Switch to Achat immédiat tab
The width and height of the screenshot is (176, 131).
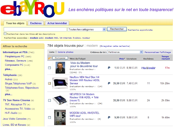click(x=57, y=23)
